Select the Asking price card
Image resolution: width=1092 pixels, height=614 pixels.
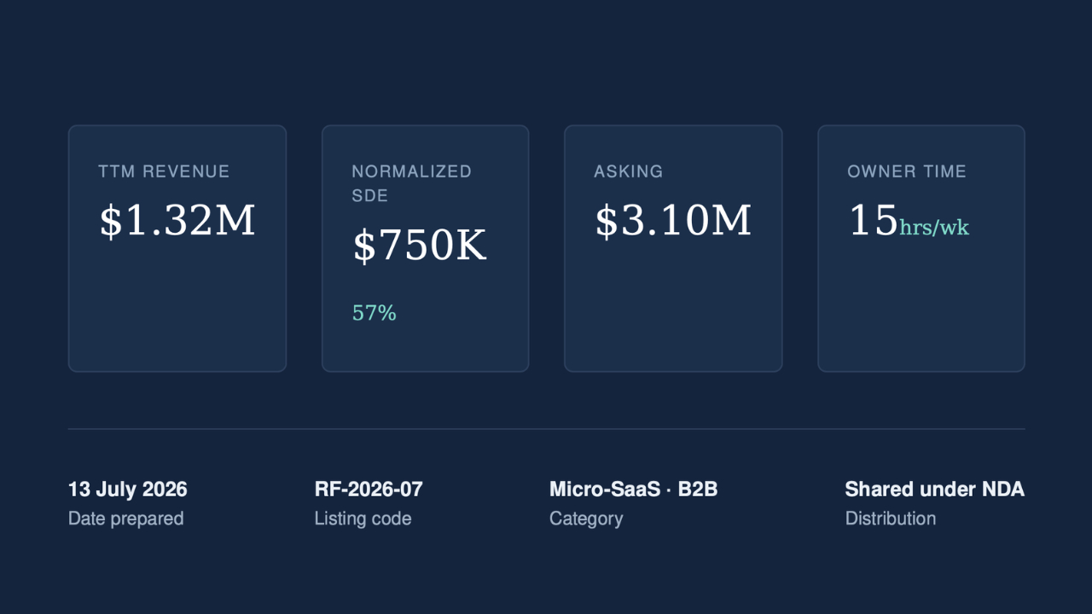tap(673, 248)
